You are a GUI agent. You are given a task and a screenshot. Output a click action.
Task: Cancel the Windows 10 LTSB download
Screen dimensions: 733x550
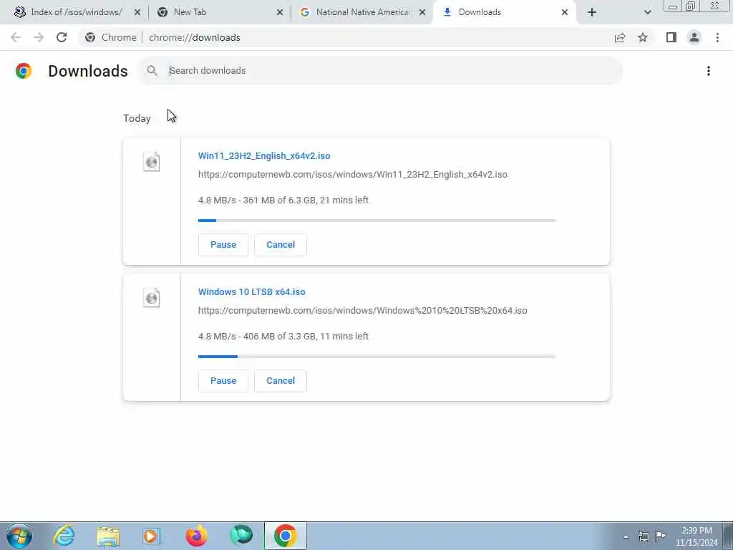[281, 381]
